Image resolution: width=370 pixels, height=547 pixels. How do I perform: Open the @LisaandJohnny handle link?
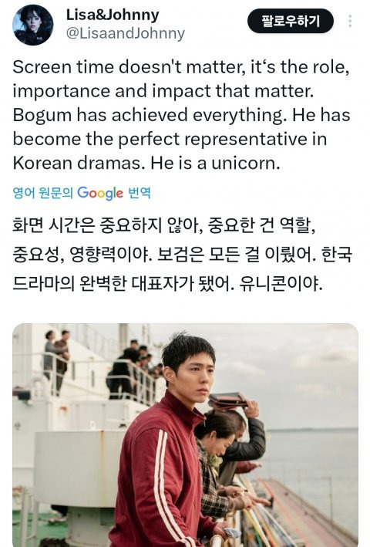point(126,33)
